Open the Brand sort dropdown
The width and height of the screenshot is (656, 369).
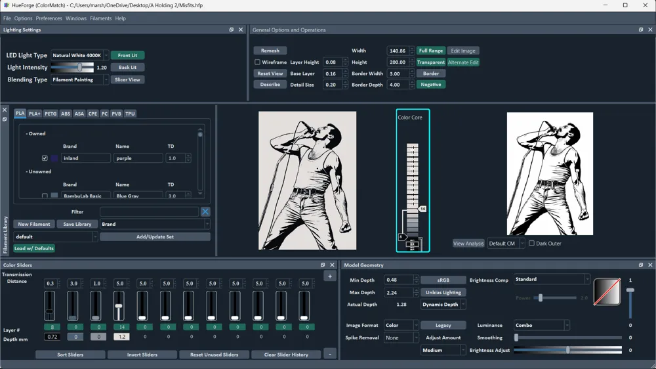(155, 224)
